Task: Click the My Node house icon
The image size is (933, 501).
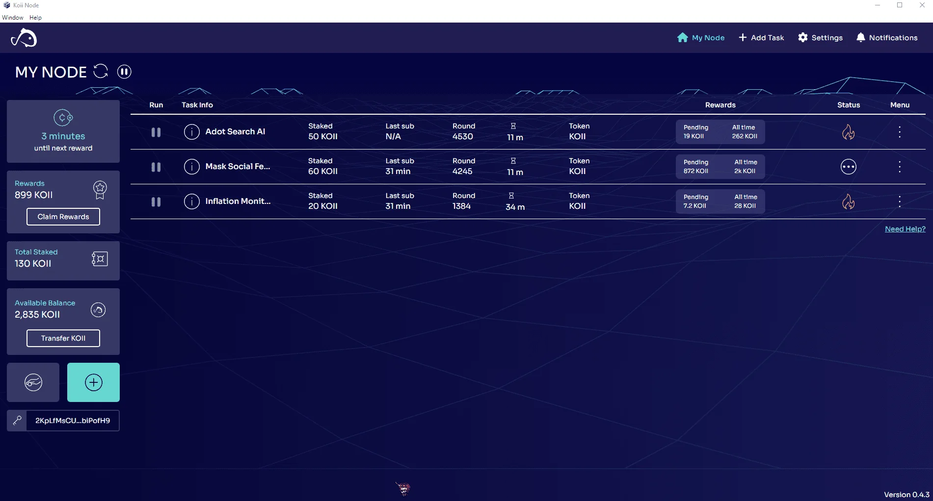Action: [x=683, y=38]
